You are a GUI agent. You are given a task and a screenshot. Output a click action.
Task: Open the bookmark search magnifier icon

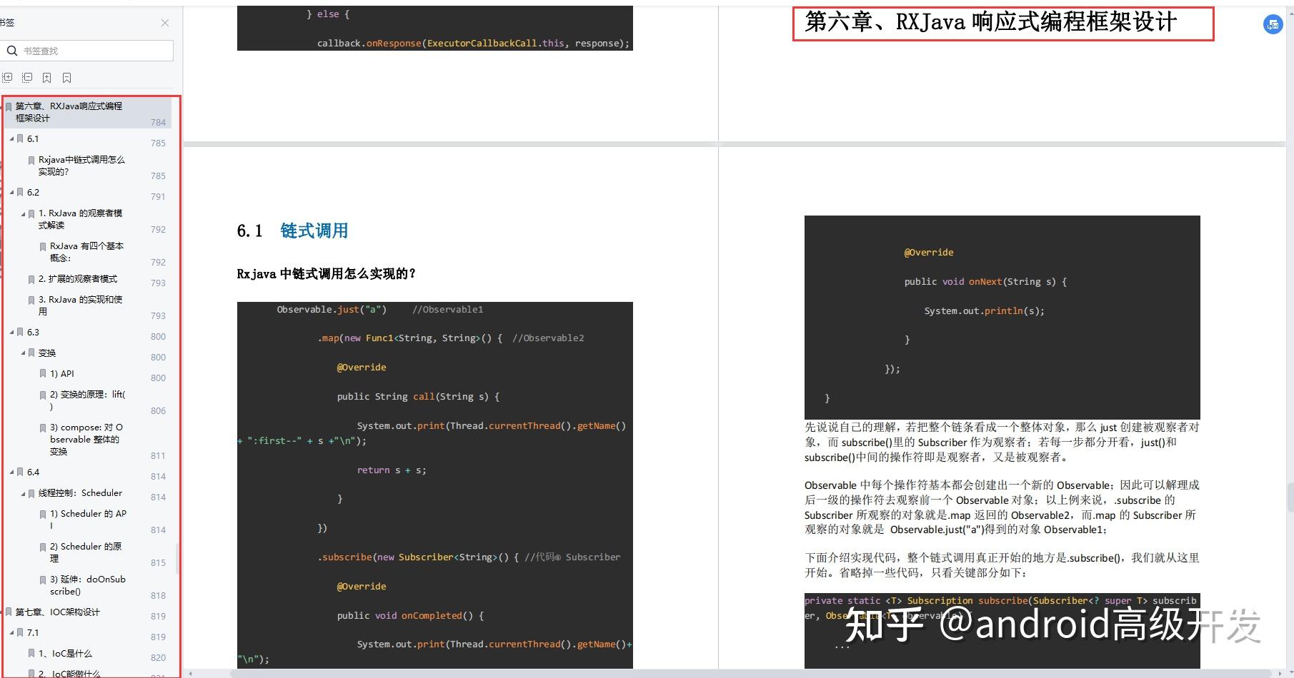tap(12, 50)
